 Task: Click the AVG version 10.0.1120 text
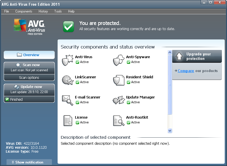tap(26, 148)
